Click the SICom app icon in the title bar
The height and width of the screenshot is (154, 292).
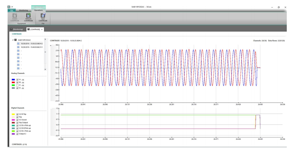click(x=8, y=7)
